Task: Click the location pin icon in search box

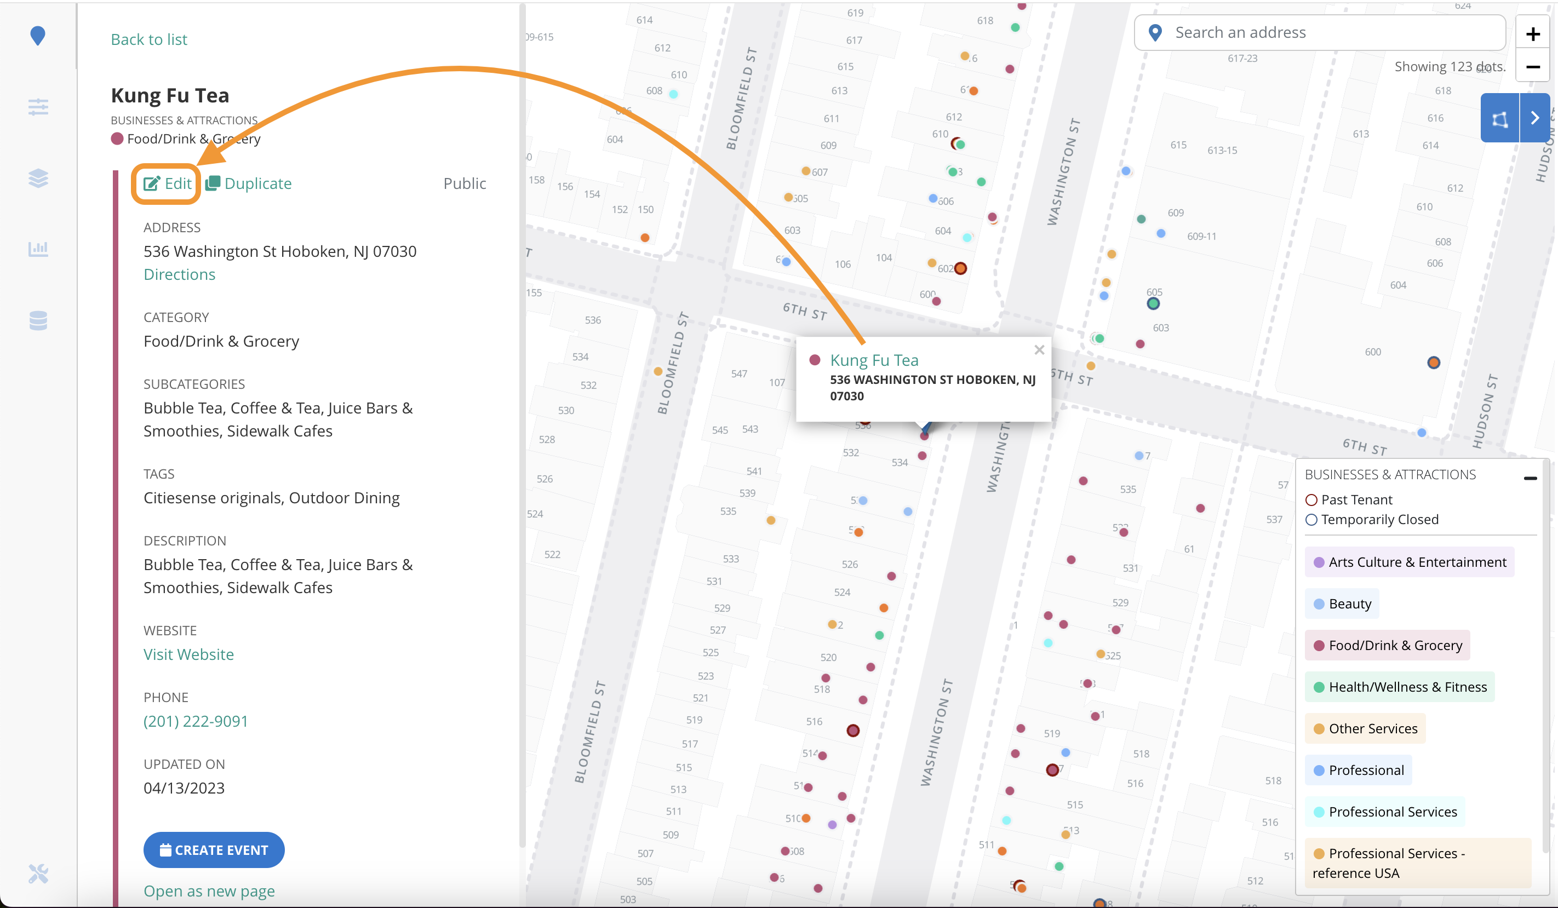Action: tap(1154, 33)
